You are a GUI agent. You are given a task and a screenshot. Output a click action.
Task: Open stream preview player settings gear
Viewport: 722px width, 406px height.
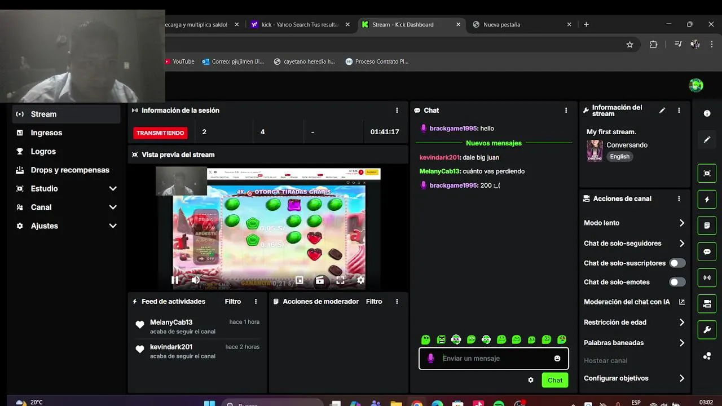(360, 280)
